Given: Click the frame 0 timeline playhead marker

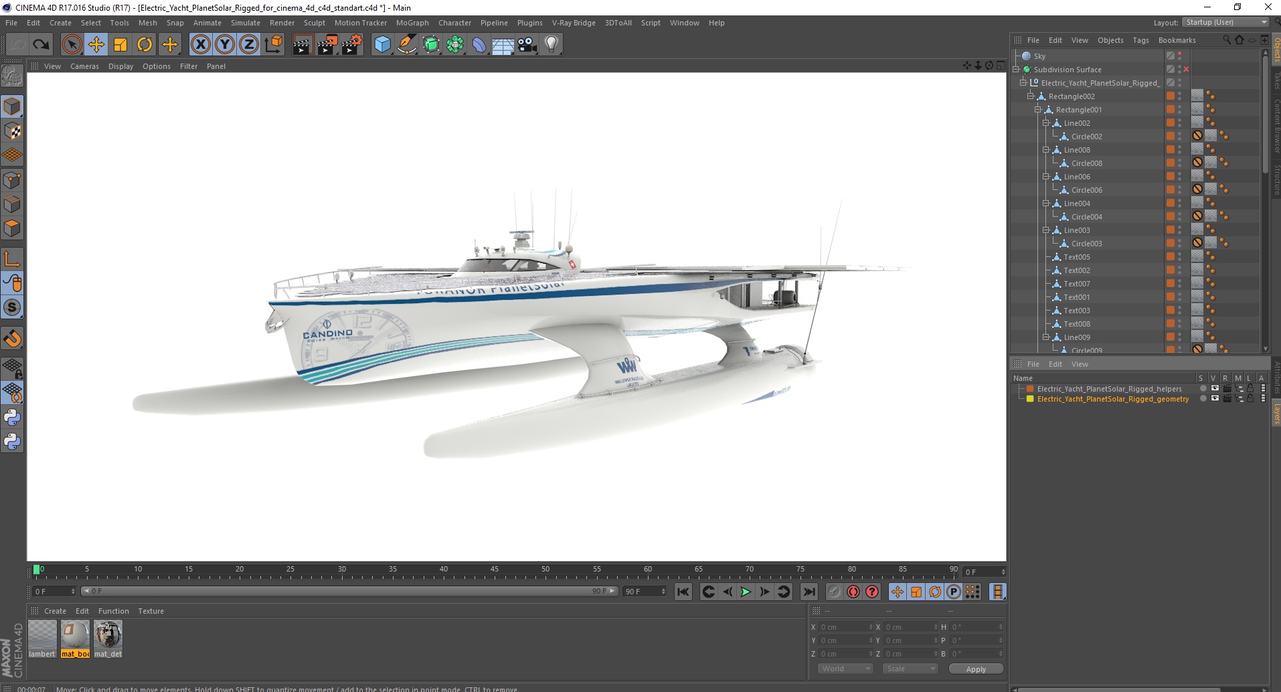Looking at the screenshot, I should [37, 570].
